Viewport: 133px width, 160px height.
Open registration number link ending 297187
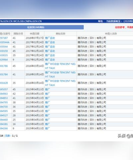tap(4, 38)
